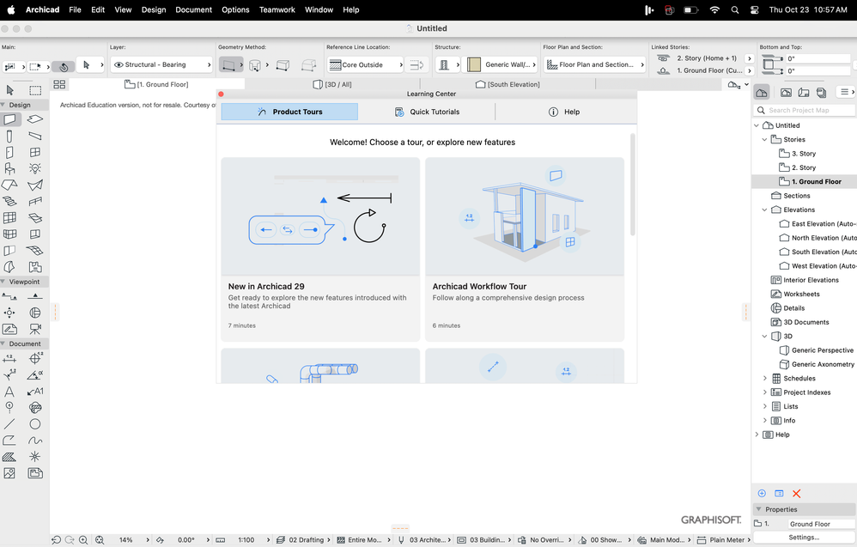Screen dimensions: 857x547
Task: Collapse the Design section of the toolbox
Action: coord(3,105)
